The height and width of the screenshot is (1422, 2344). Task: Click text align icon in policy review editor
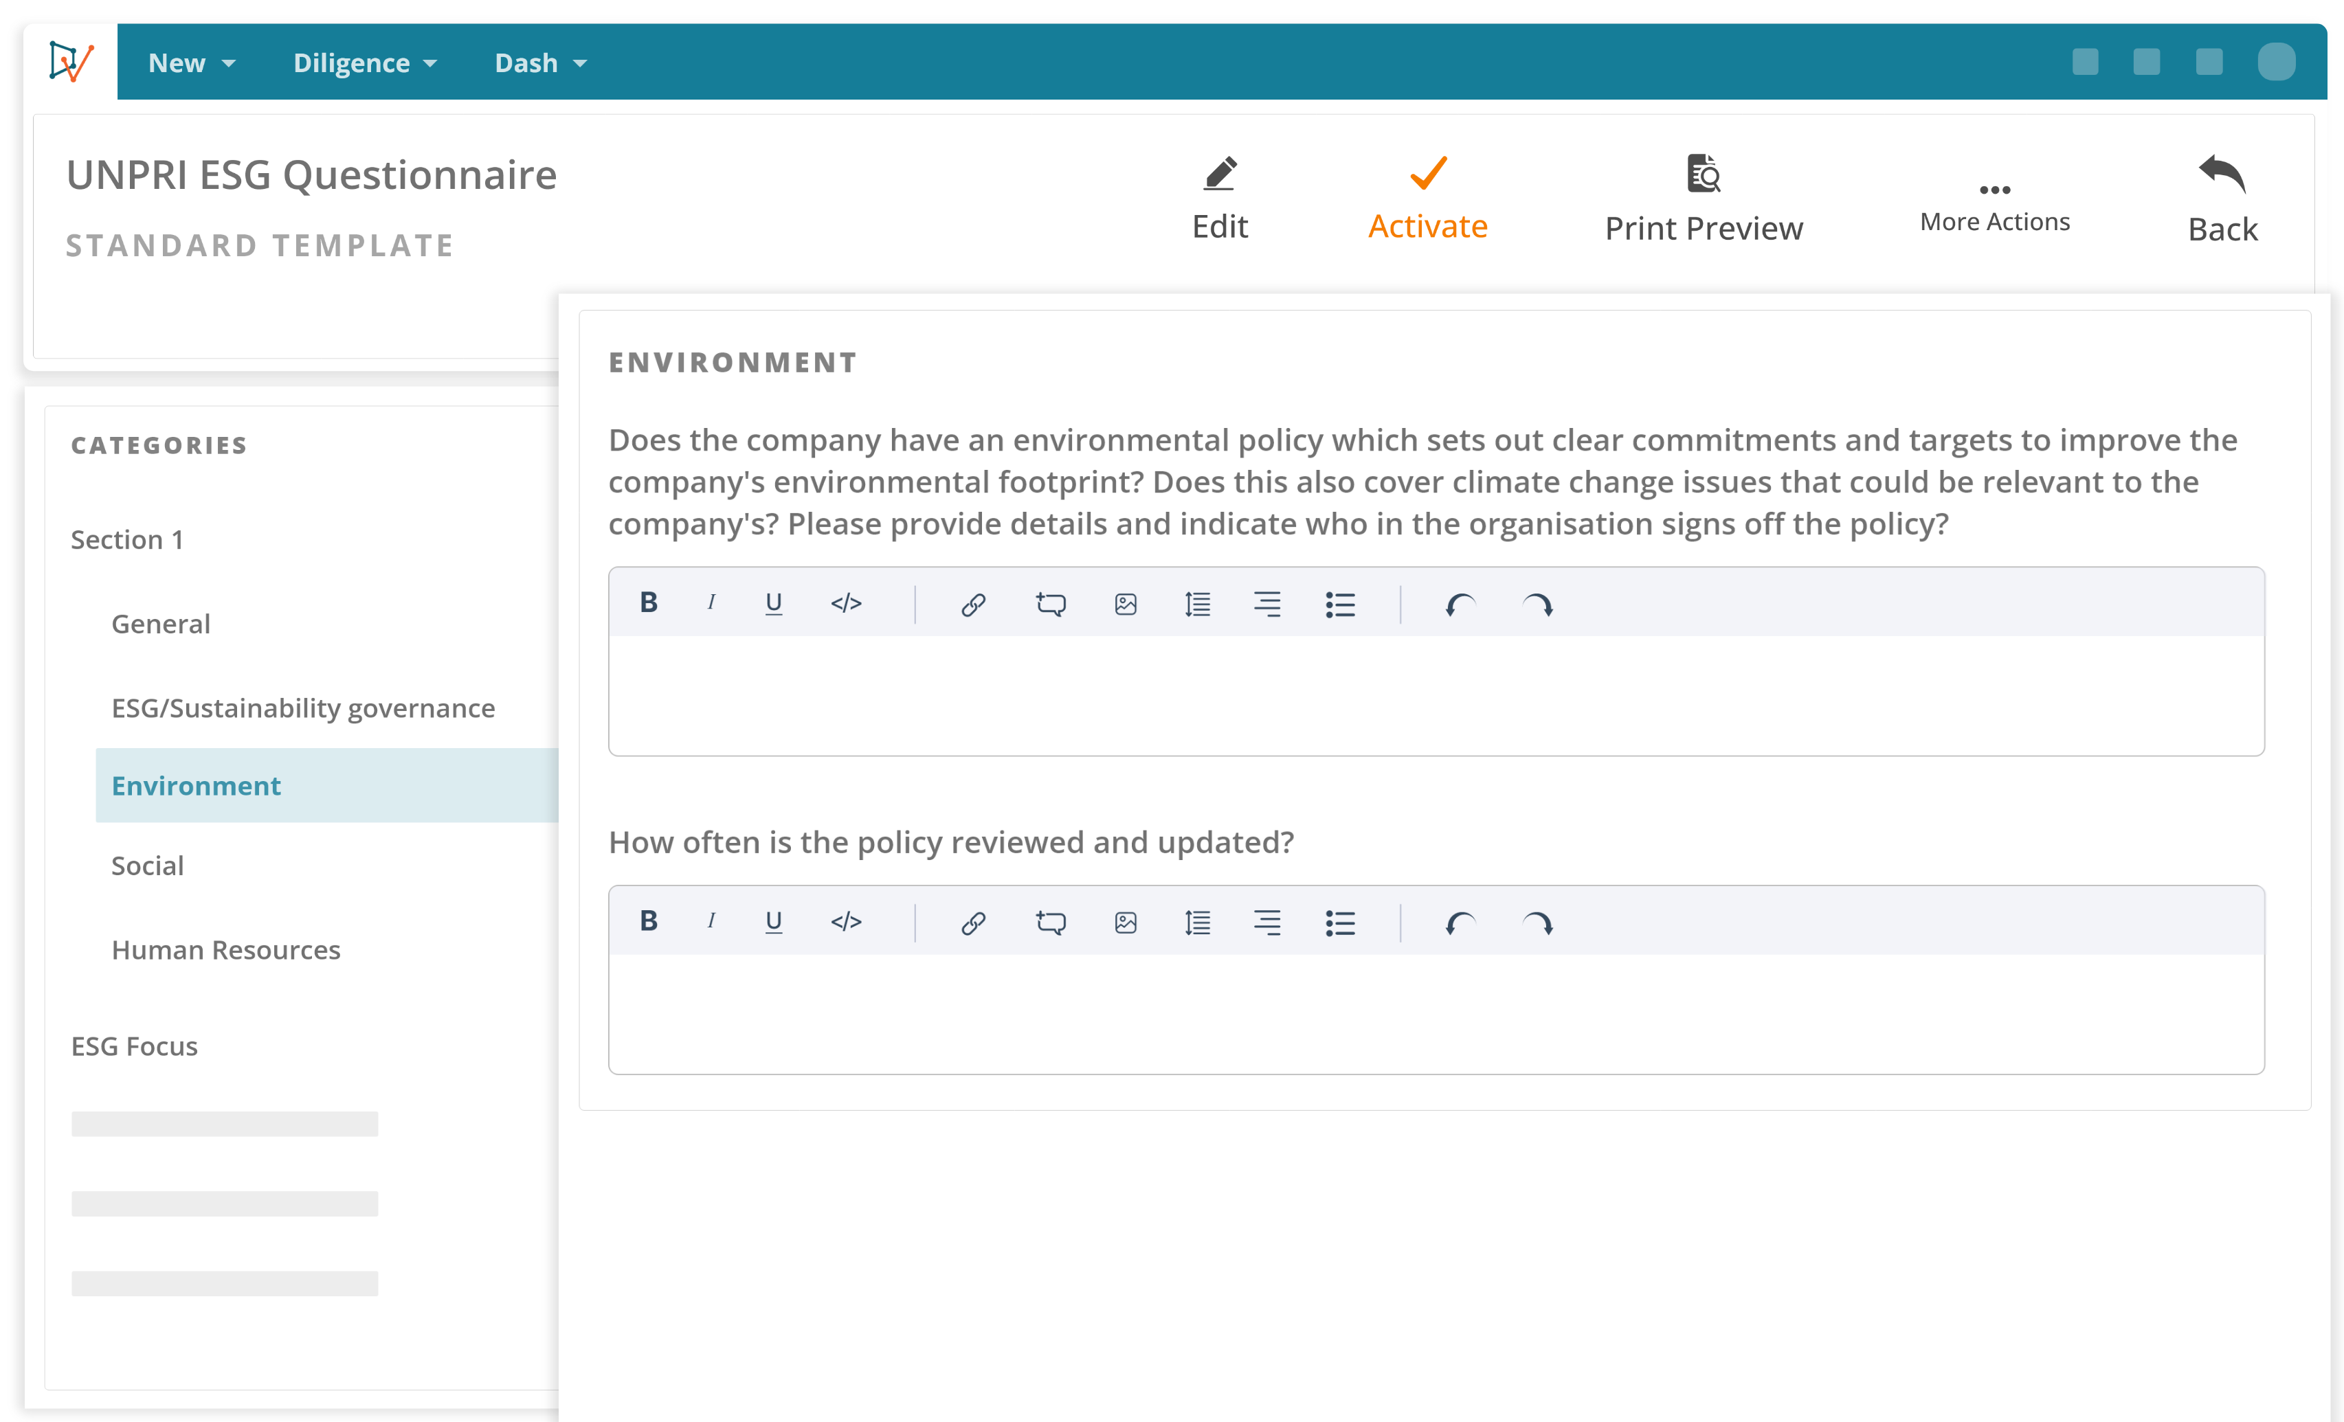tap(1267, 923)
